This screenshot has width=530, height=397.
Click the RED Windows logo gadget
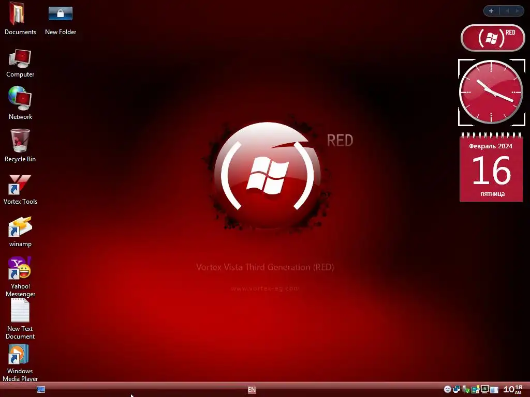point(493,38)
